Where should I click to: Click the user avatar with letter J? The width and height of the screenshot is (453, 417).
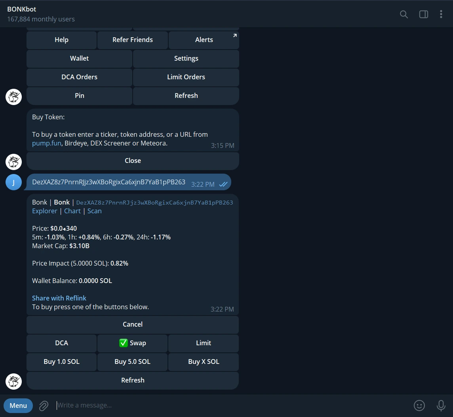pyautogui.click(x=13, y=182)
